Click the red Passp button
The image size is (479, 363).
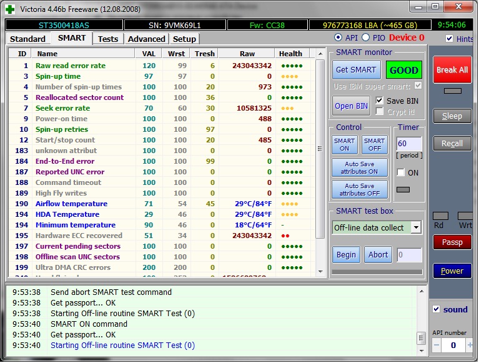click(452, 242)
